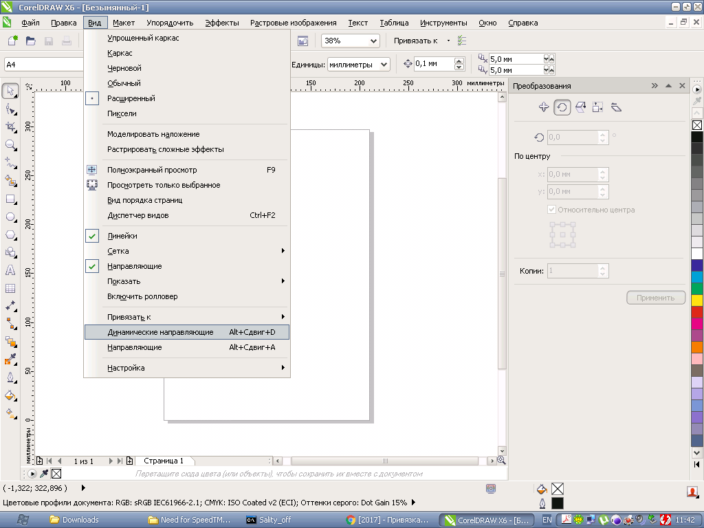Switch to Sality_off taskbar window
This screenshot has width=704, height=528.
pyautogui.click(x=269, y=520)
